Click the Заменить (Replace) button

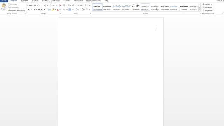(208, 7)
